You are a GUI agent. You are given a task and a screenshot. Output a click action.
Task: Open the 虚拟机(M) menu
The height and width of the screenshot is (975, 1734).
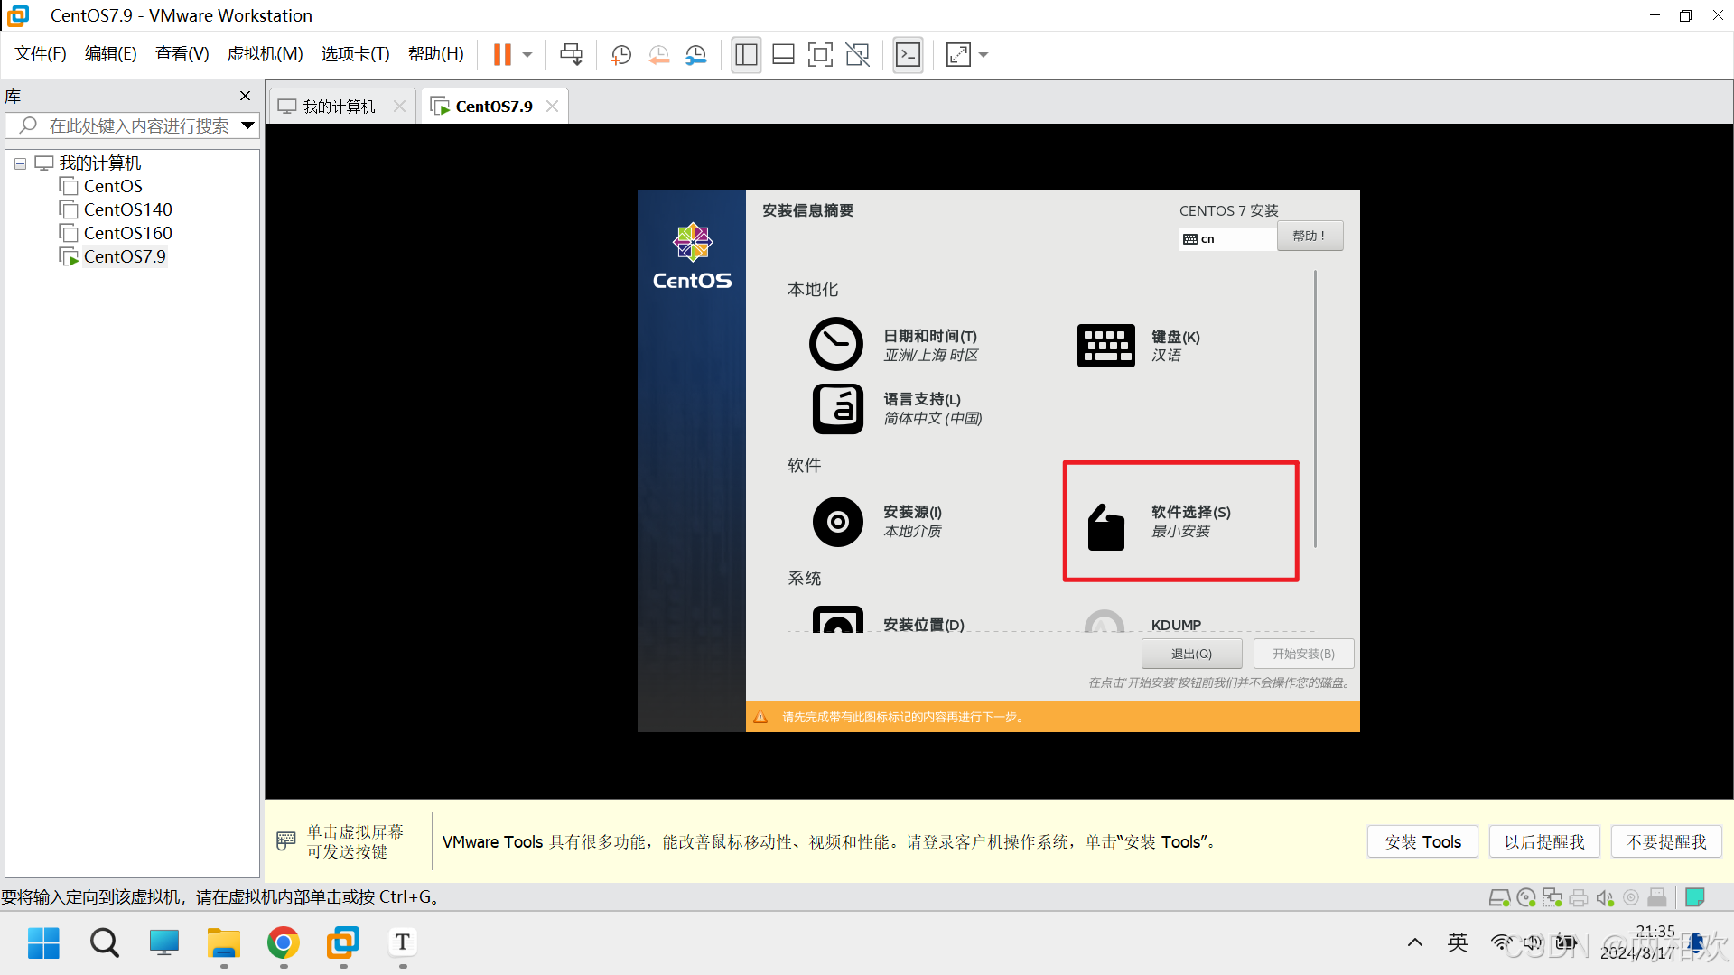click(x=265, y=54)
